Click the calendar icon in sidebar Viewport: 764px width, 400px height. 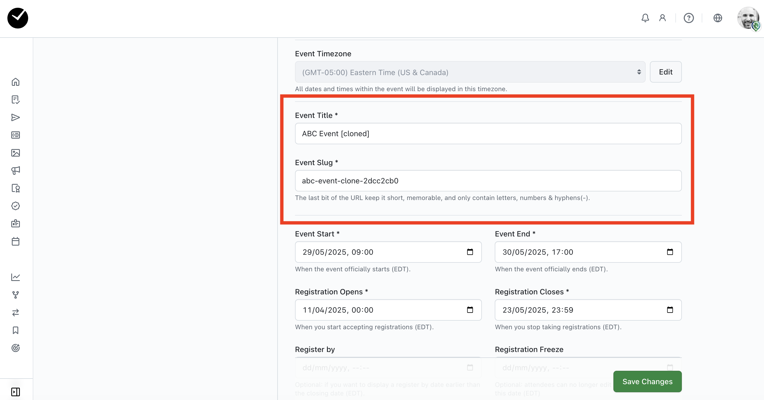pos(15,242)
